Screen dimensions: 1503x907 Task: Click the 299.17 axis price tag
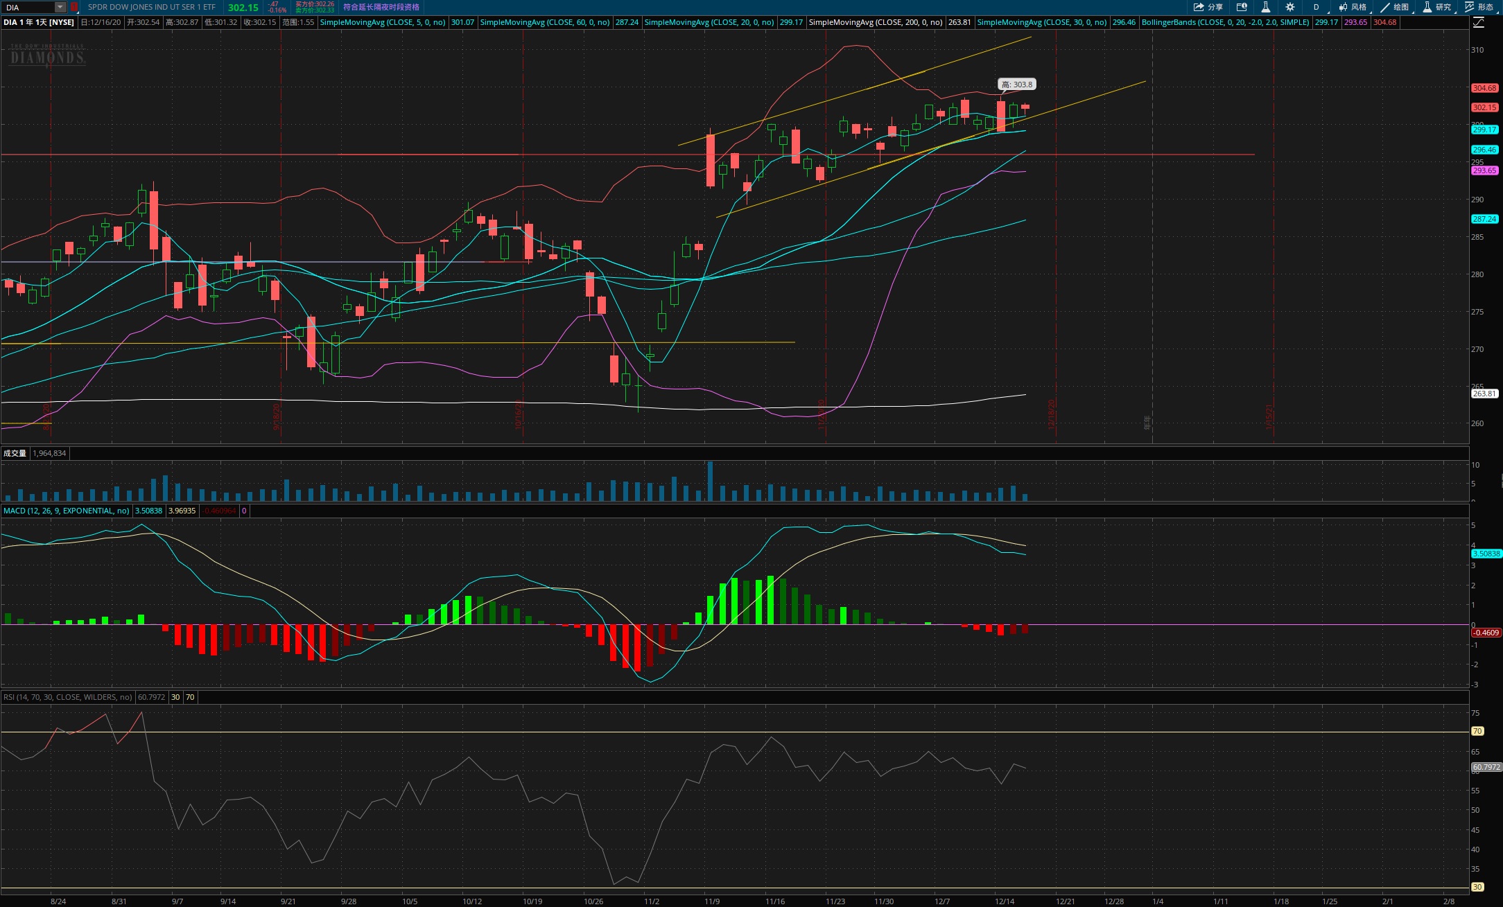click(1484, 130)
